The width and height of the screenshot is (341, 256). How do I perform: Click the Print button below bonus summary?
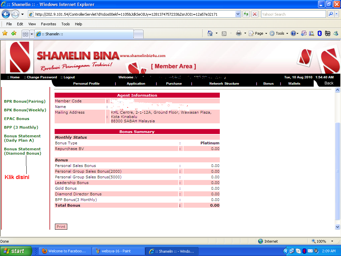(x=61, y=227)
